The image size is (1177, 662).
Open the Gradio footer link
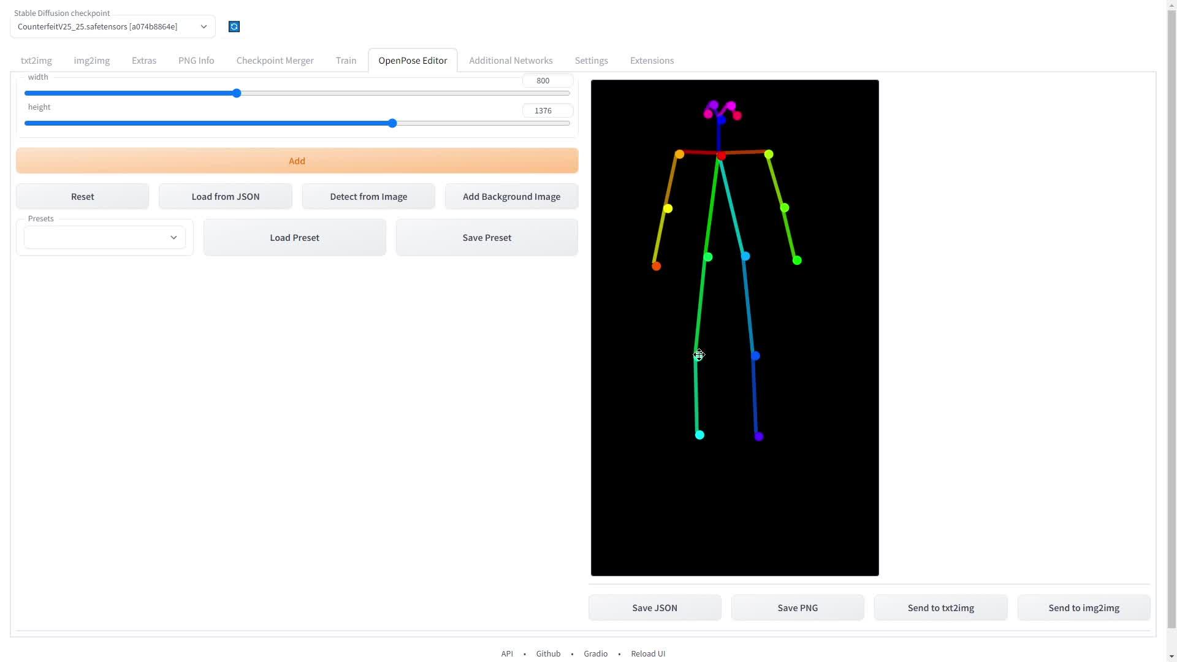tap(595, 653)
